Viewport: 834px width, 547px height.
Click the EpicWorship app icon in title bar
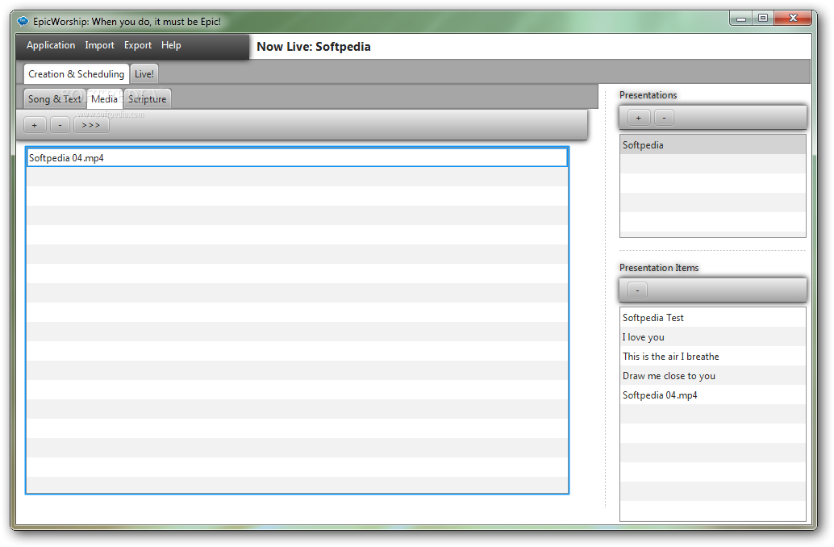pyautogui.click(x=23, y=21)
